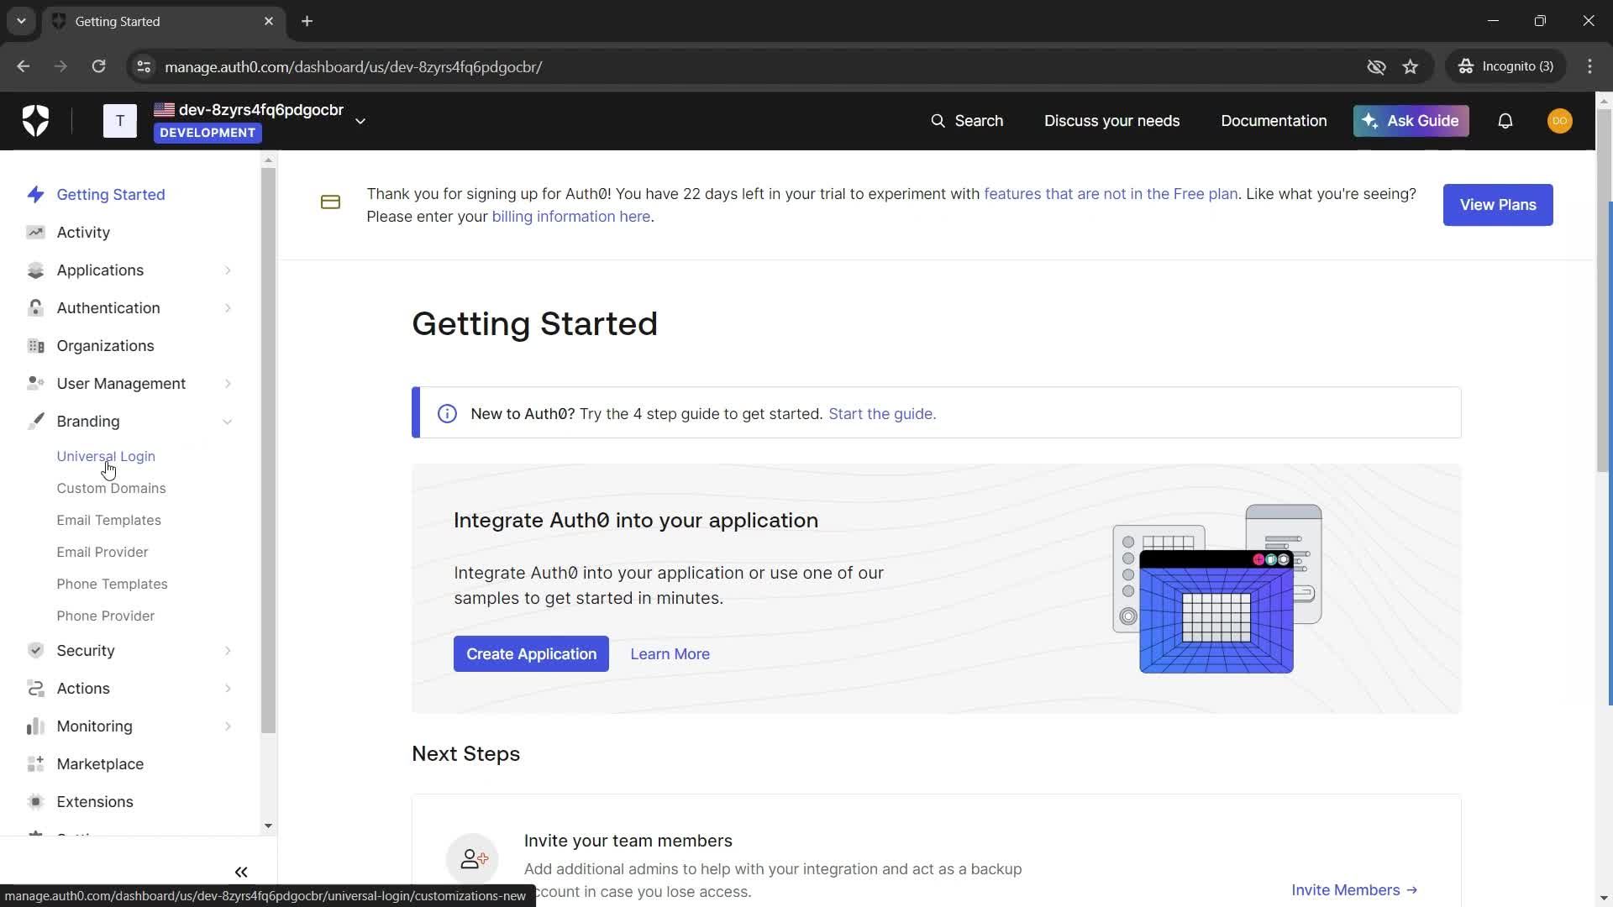Click the main page vertical scrollbar
The height and width of the screenshot is (907, 1613).
(1604, 290)
